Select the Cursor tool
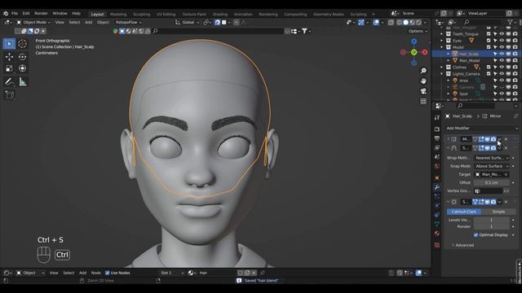The height and width of the screenshot is (293, 522). pos(22,43)
